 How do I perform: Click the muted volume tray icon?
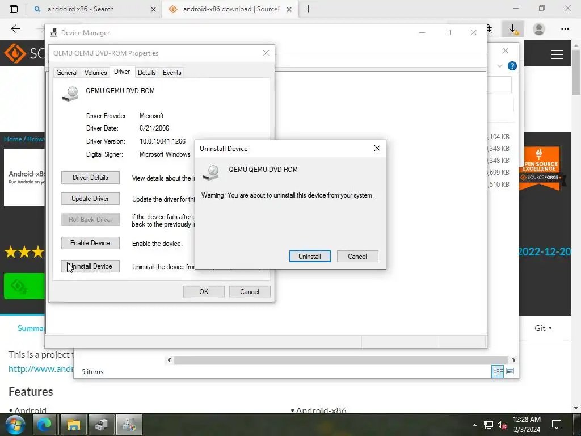point(502,425)
